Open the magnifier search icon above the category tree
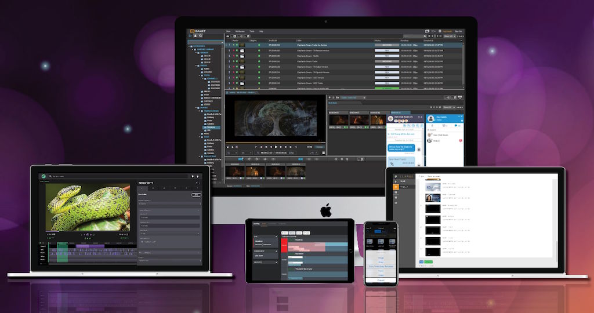 pyautogui.click(x=201, y=36)
